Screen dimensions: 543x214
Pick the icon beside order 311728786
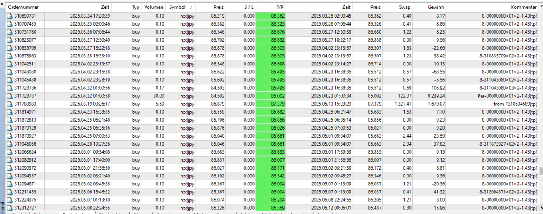tap(10, 88)
